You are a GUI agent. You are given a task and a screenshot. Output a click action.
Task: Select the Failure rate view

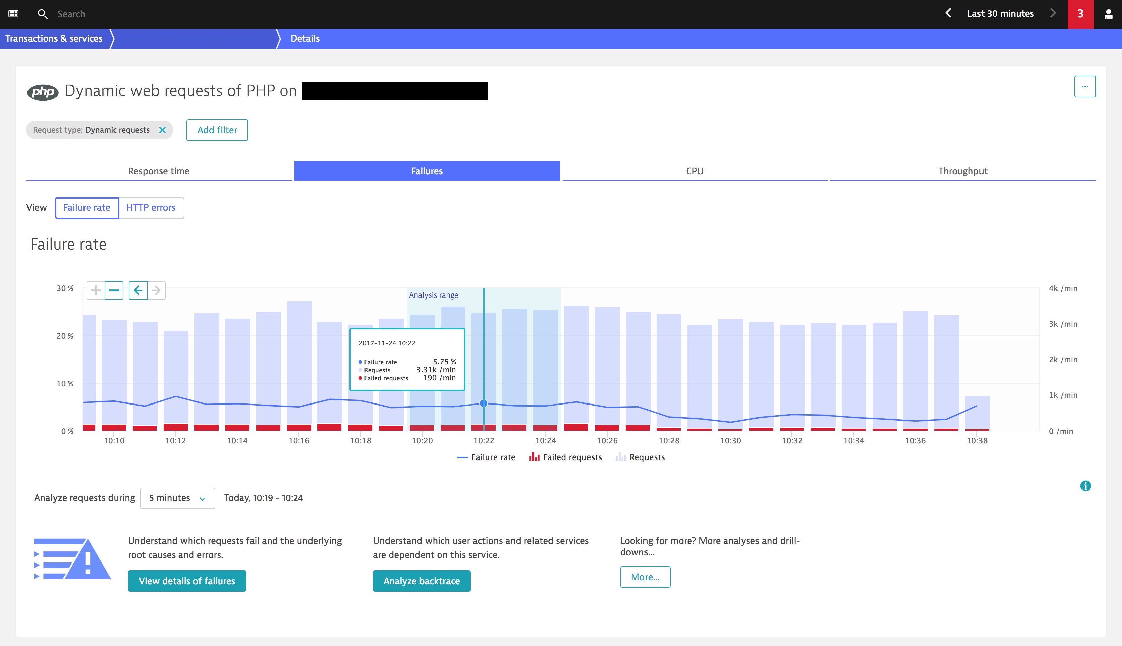pos(87,208)
